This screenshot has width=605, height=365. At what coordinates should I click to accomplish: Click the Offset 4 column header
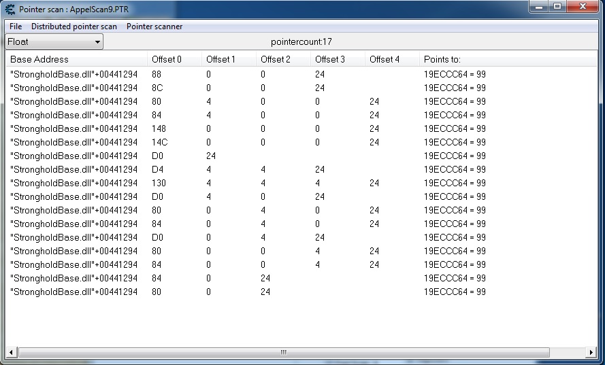[384, 60]
